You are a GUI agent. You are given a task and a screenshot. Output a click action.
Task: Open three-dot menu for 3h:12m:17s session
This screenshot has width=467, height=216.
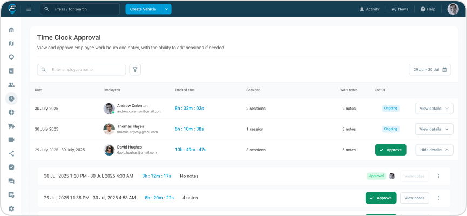pyautogui.click(x=438, y=176)
